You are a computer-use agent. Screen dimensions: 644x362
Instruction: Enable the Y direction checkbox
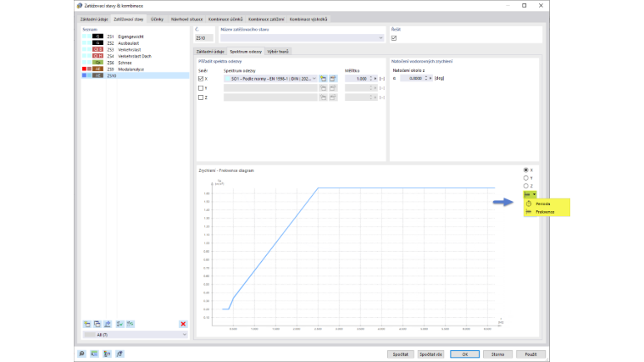201,88
